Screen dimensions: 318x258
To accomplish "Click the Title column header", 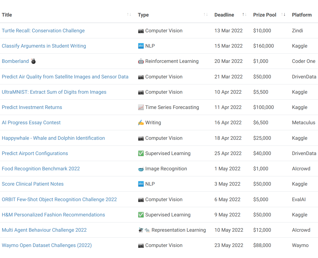I will coord(7,15).
